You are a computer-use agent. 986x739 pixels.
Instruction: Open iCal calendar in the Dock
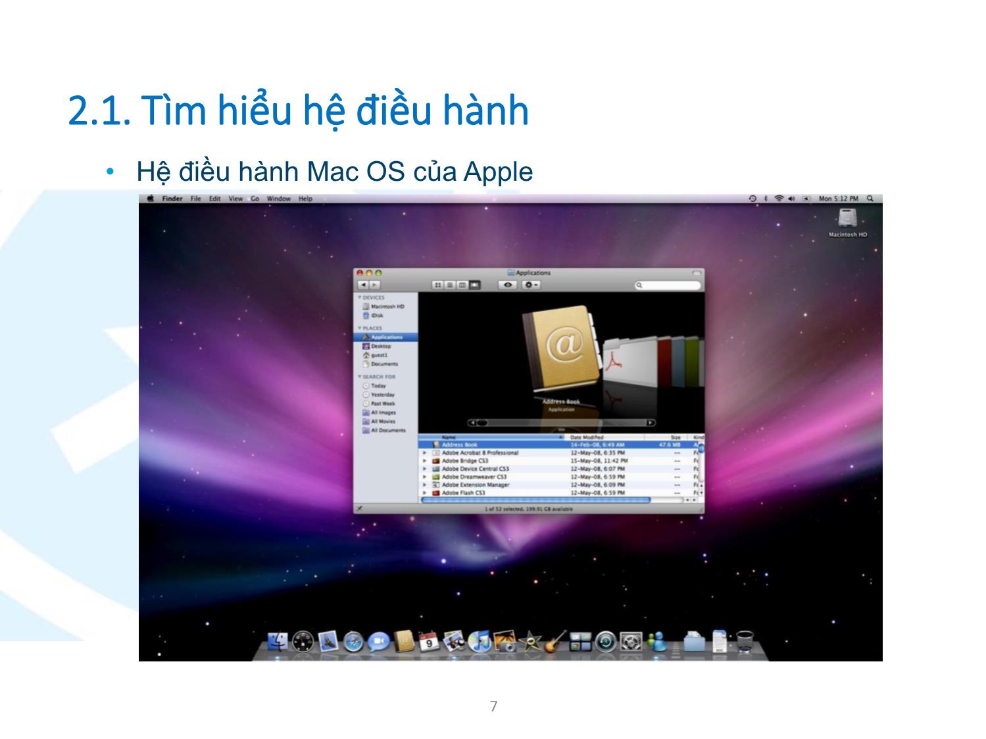coord(429,641)
